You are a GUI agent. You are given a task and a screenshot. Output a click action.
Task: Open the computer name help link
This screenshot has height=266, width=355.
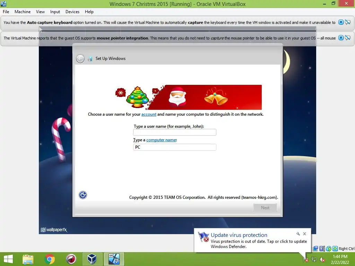161,140
